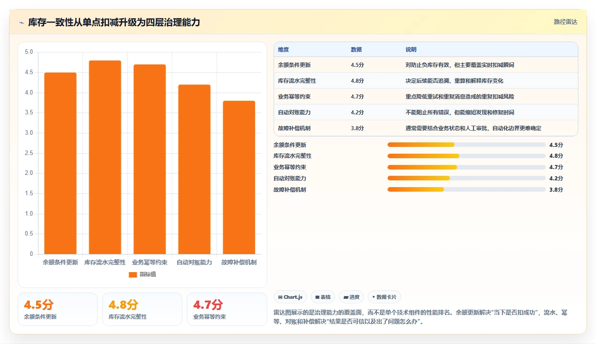Screen dimensions: 596x344
Task: Click description 重点降低重试和重复消息 in table
Action: tap(460, 97)
